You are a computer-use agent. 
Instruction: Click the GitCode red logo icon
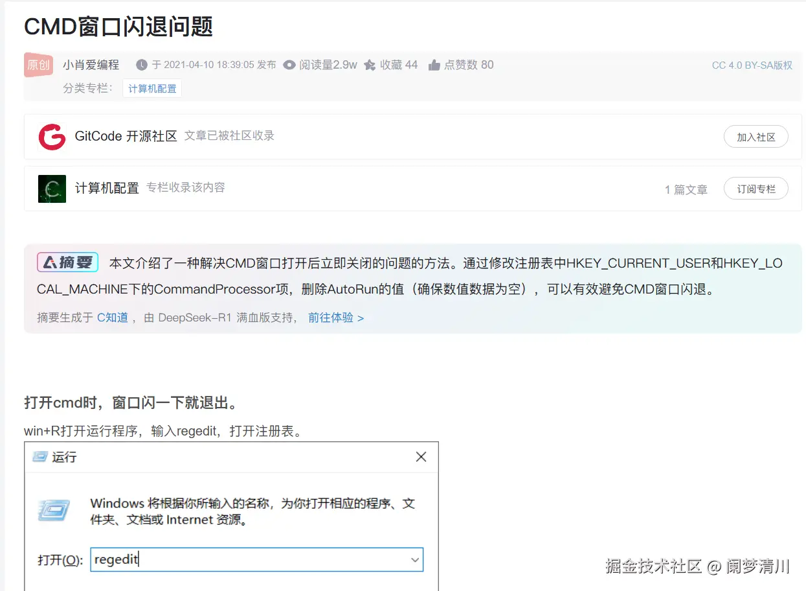tap(52, 137)
